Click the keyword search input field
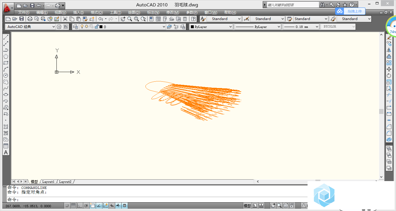Viewport: 396px width, 211px height. point(293,5)
